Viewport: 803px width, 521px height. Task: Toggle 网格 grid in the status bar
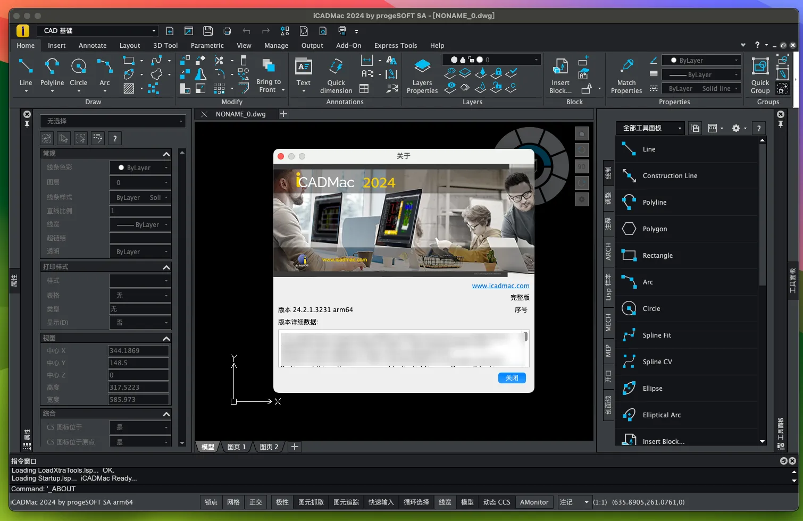tap(233, 502)
